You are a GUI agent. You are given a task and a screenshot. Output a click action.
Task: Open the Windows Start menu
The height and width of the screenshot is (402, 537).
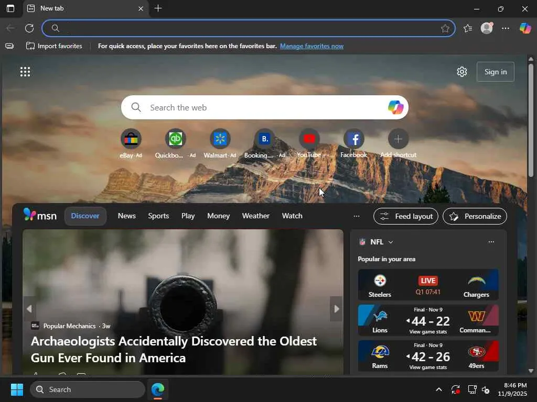17,389
